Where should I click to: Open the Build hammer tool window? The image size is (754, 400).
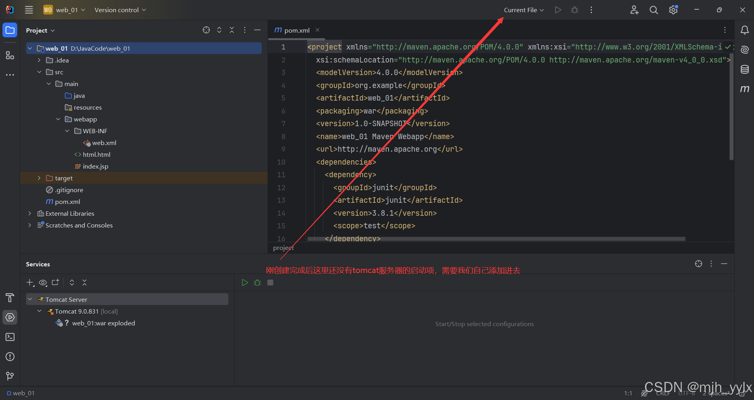click(10, 298)
